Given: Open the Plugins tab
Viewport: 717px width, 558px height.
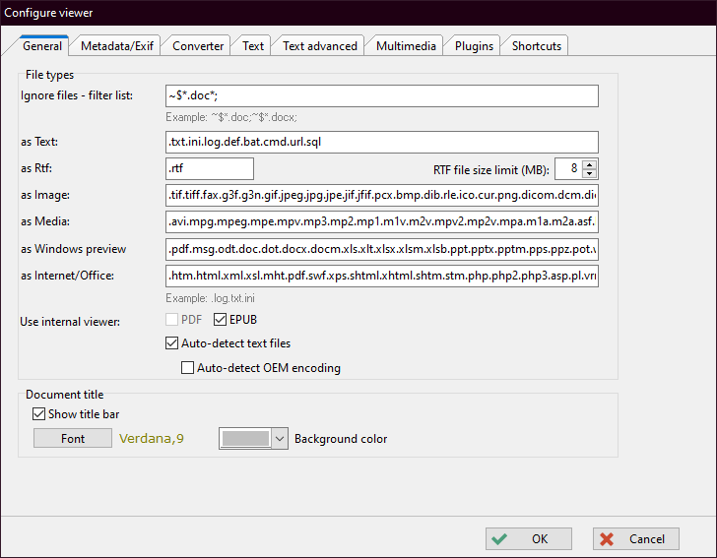Looking at the screenshot, I should [474, 46].
